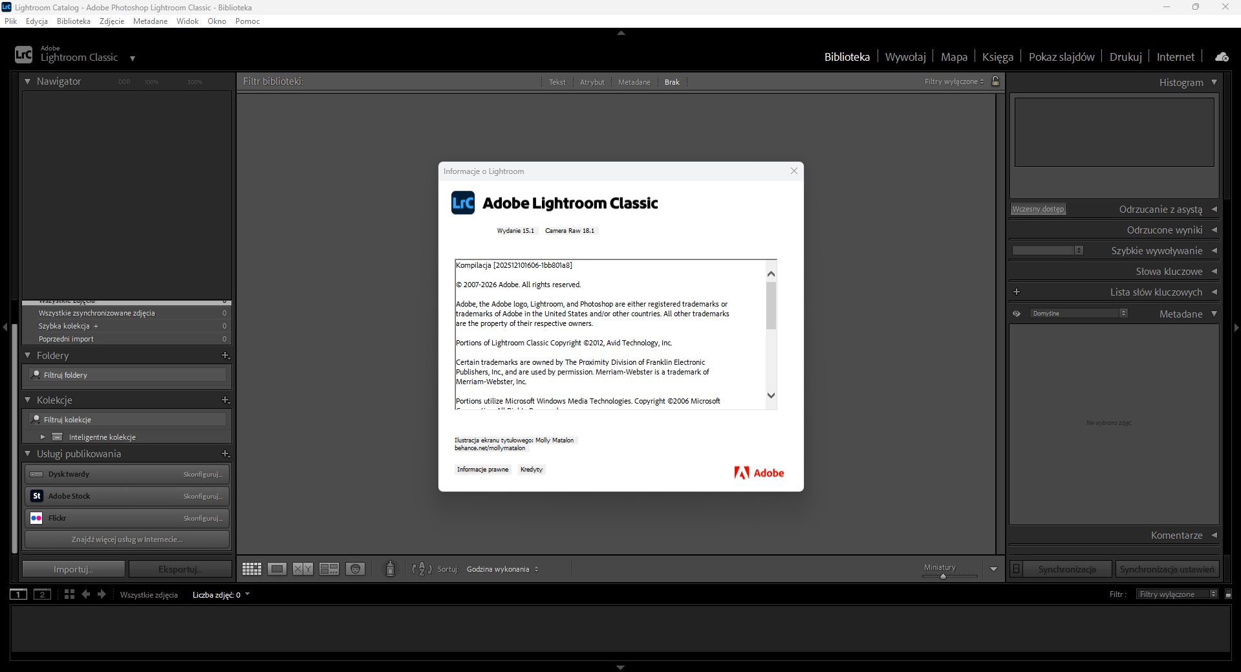Toggle filters switch next to Filtry wyłączone
1241x672 pixels.
coord(1228,594)
